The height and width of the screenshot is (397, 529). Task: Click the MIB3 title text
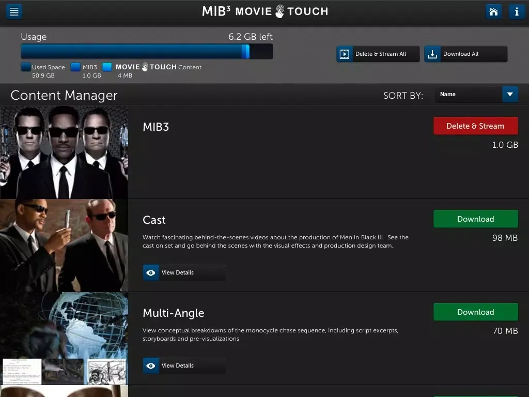click(x=156, y=127)
